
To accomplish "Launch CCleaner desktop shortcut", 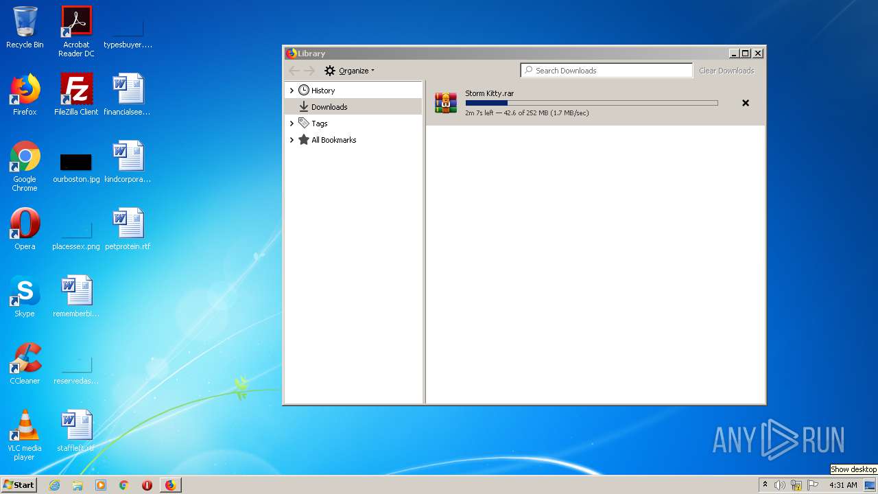I will click(x=25, y=364).
